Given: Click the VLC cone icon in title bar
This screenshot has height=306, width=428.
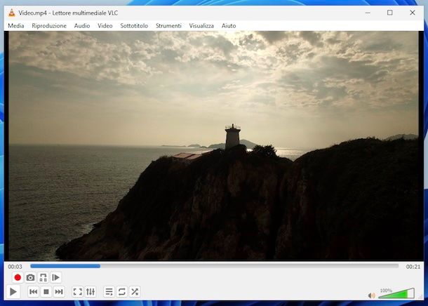Looking at the screenshot, I should pyautogui.click(x=11, y=13).
